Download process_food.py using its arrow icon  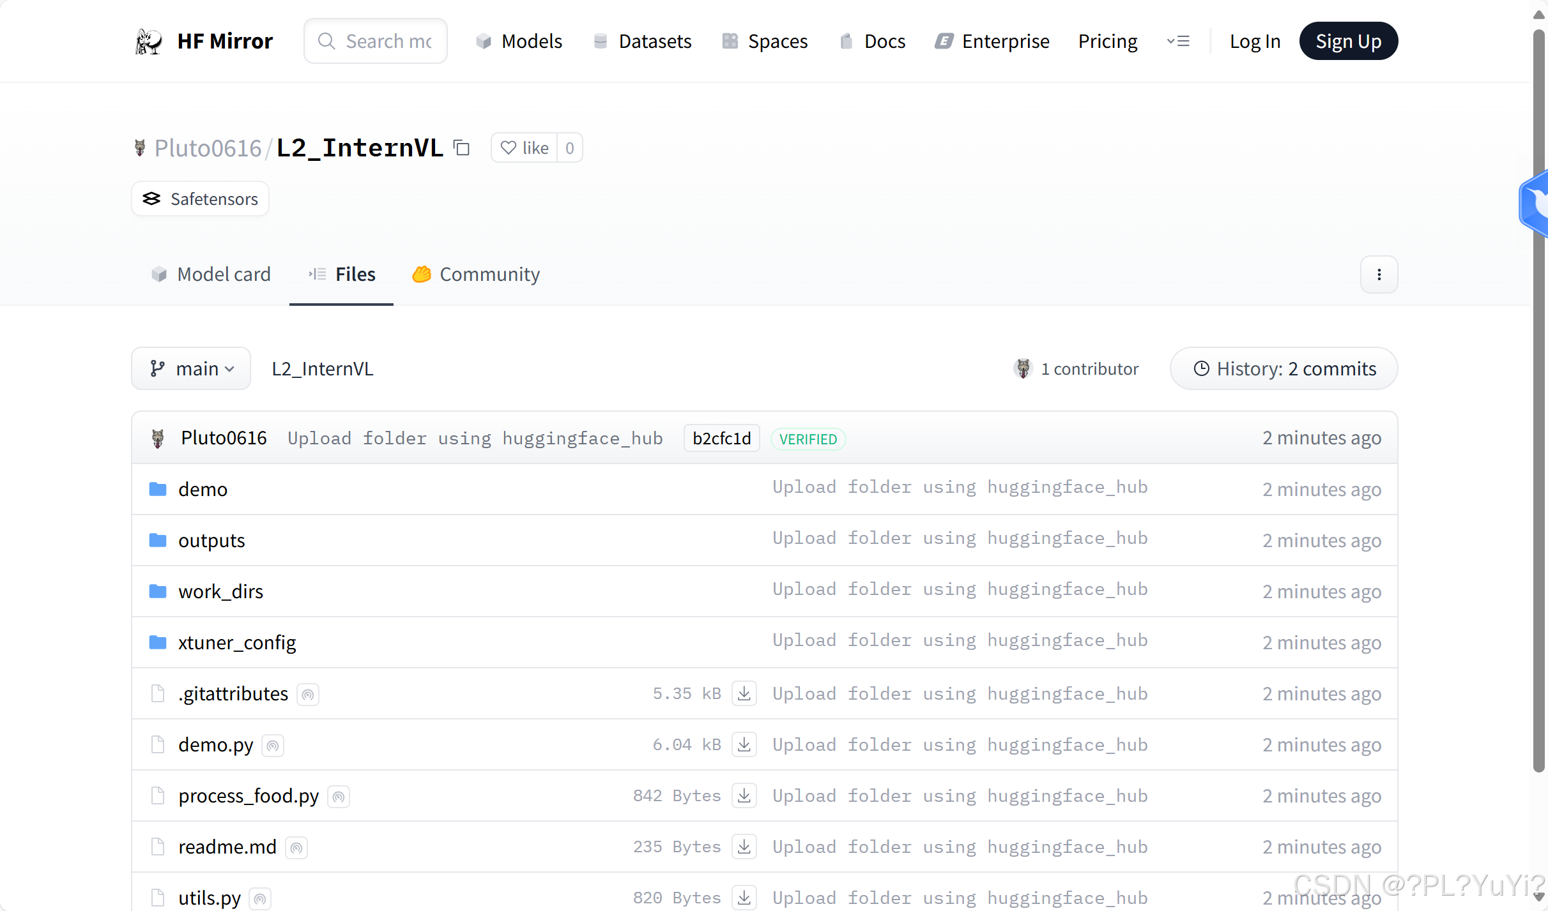(744, 795)
